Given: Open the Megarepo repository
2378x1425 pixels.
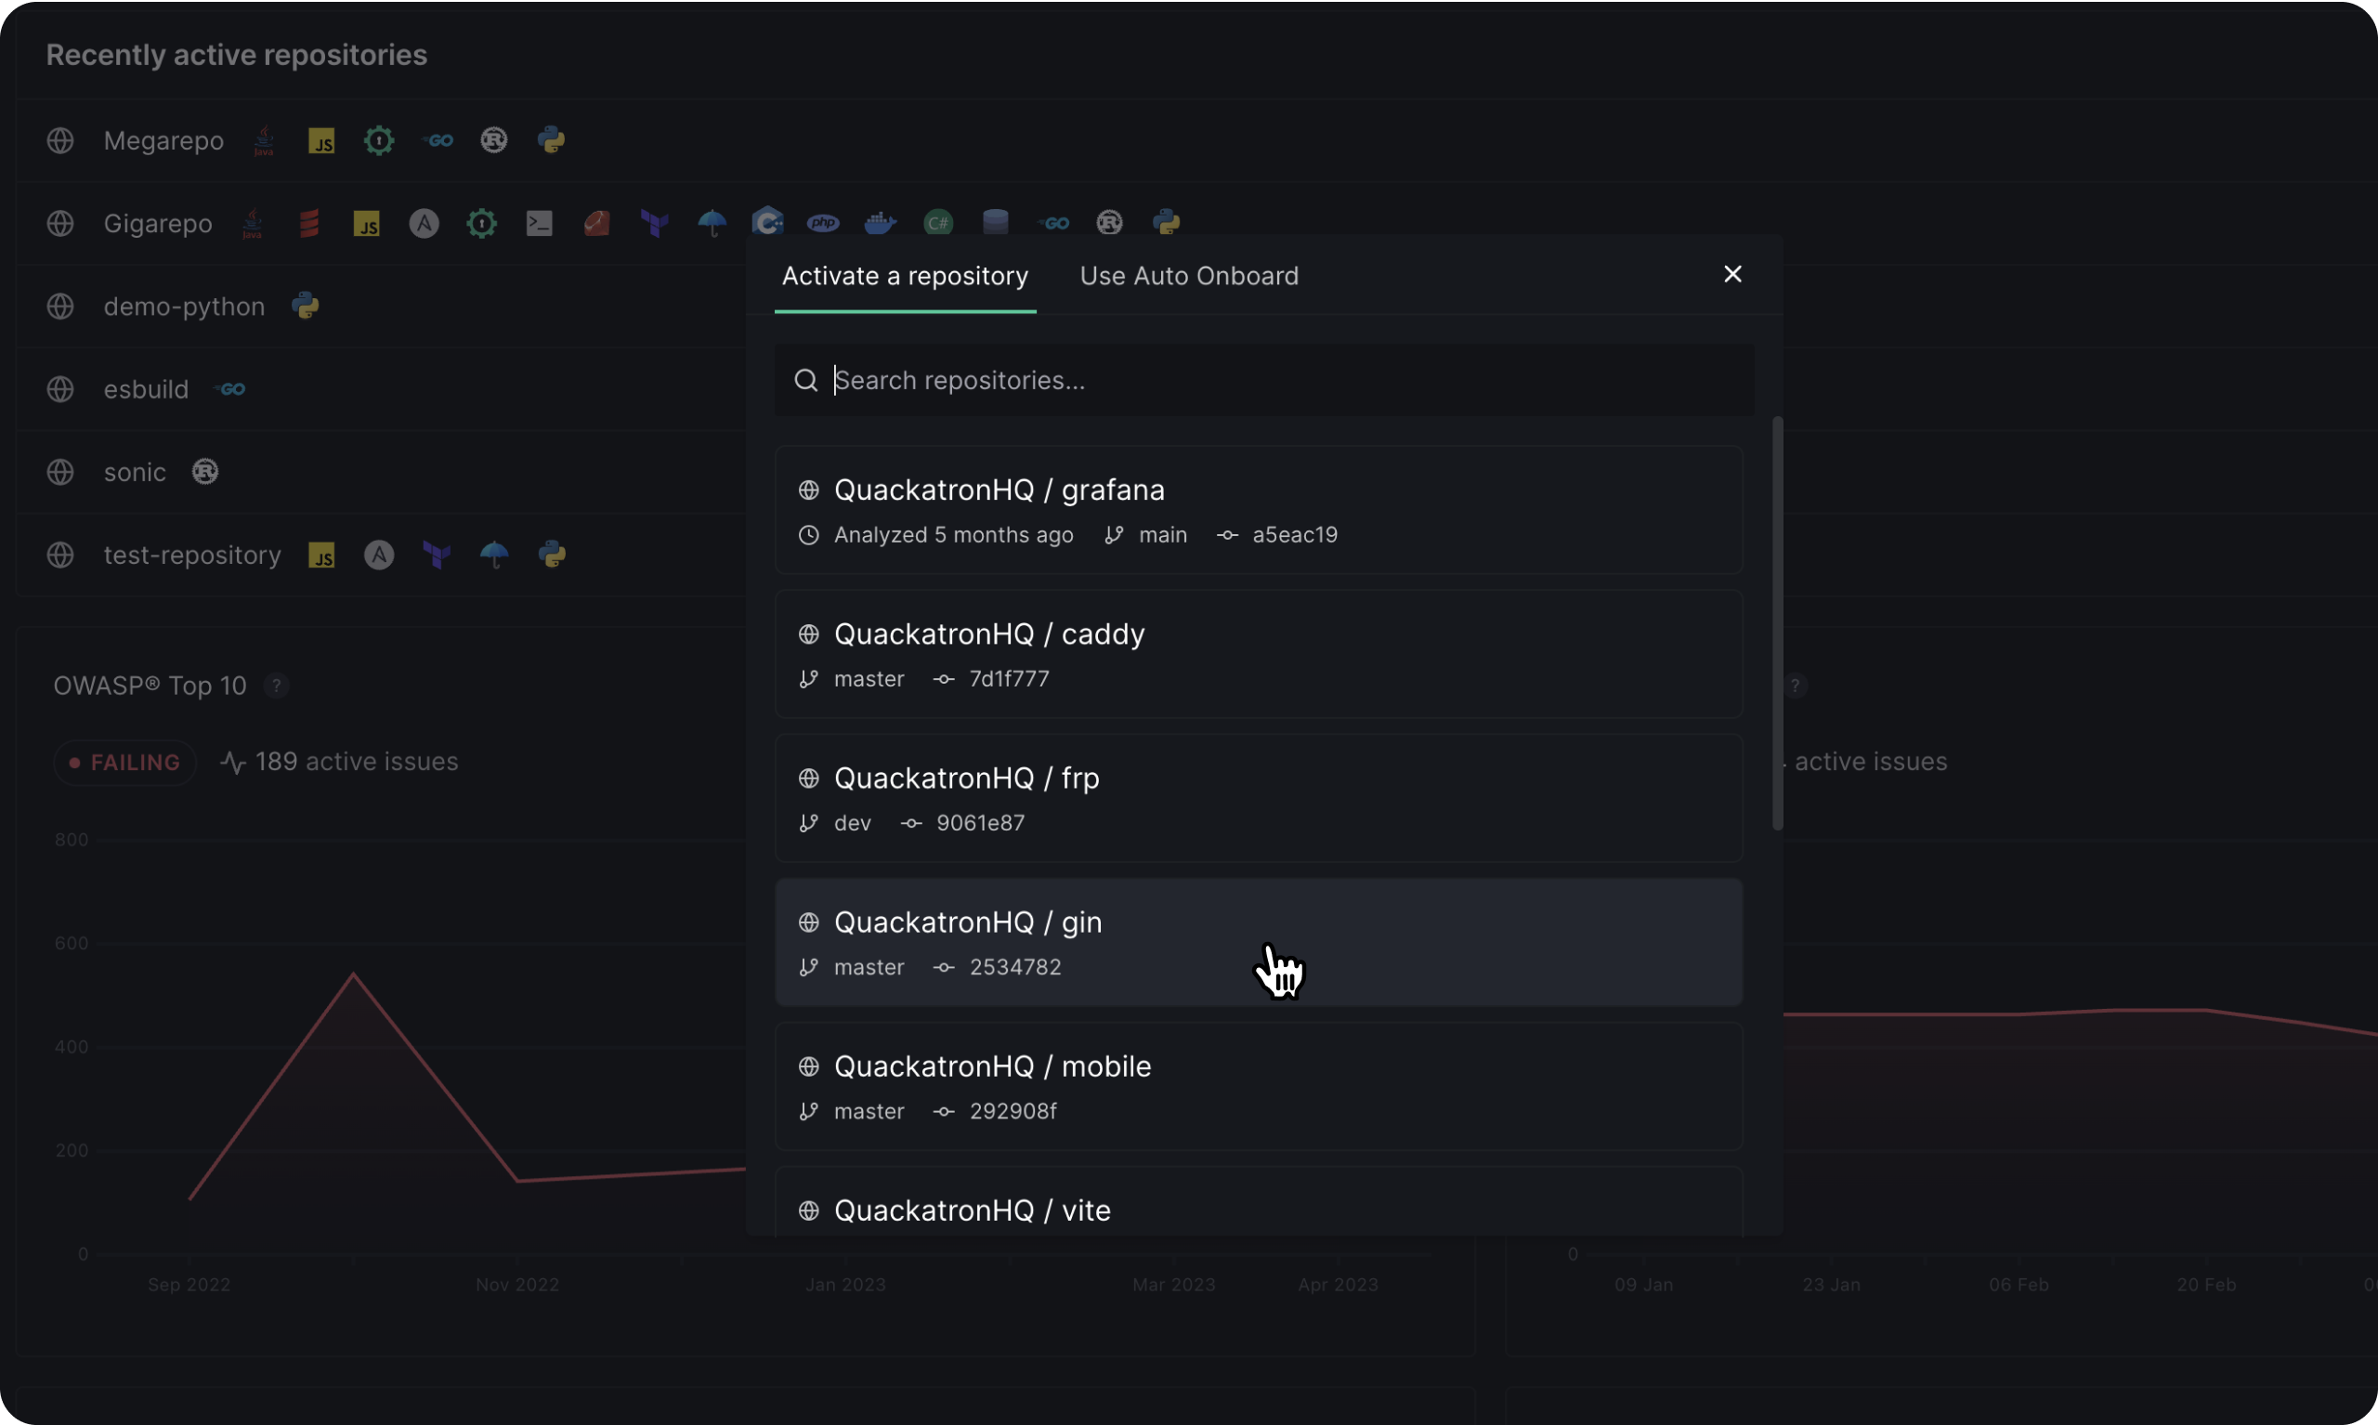Looking at the screenshot, I should (163, 141).
